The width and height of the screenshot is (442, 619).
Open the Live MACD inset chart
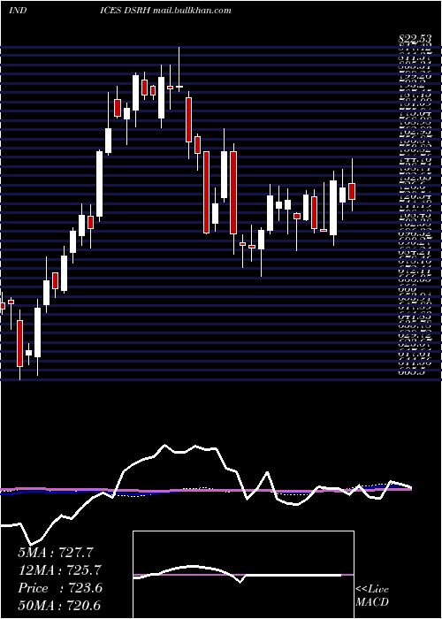click(x=243, y=575)
